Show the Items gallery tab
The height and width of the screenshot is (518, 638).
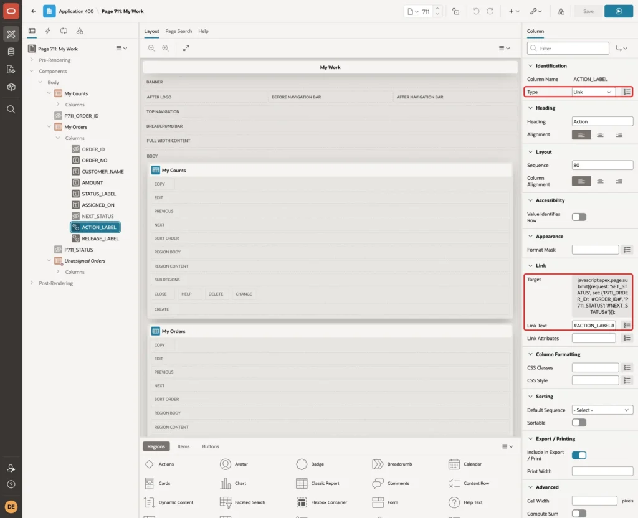[184, 446]
